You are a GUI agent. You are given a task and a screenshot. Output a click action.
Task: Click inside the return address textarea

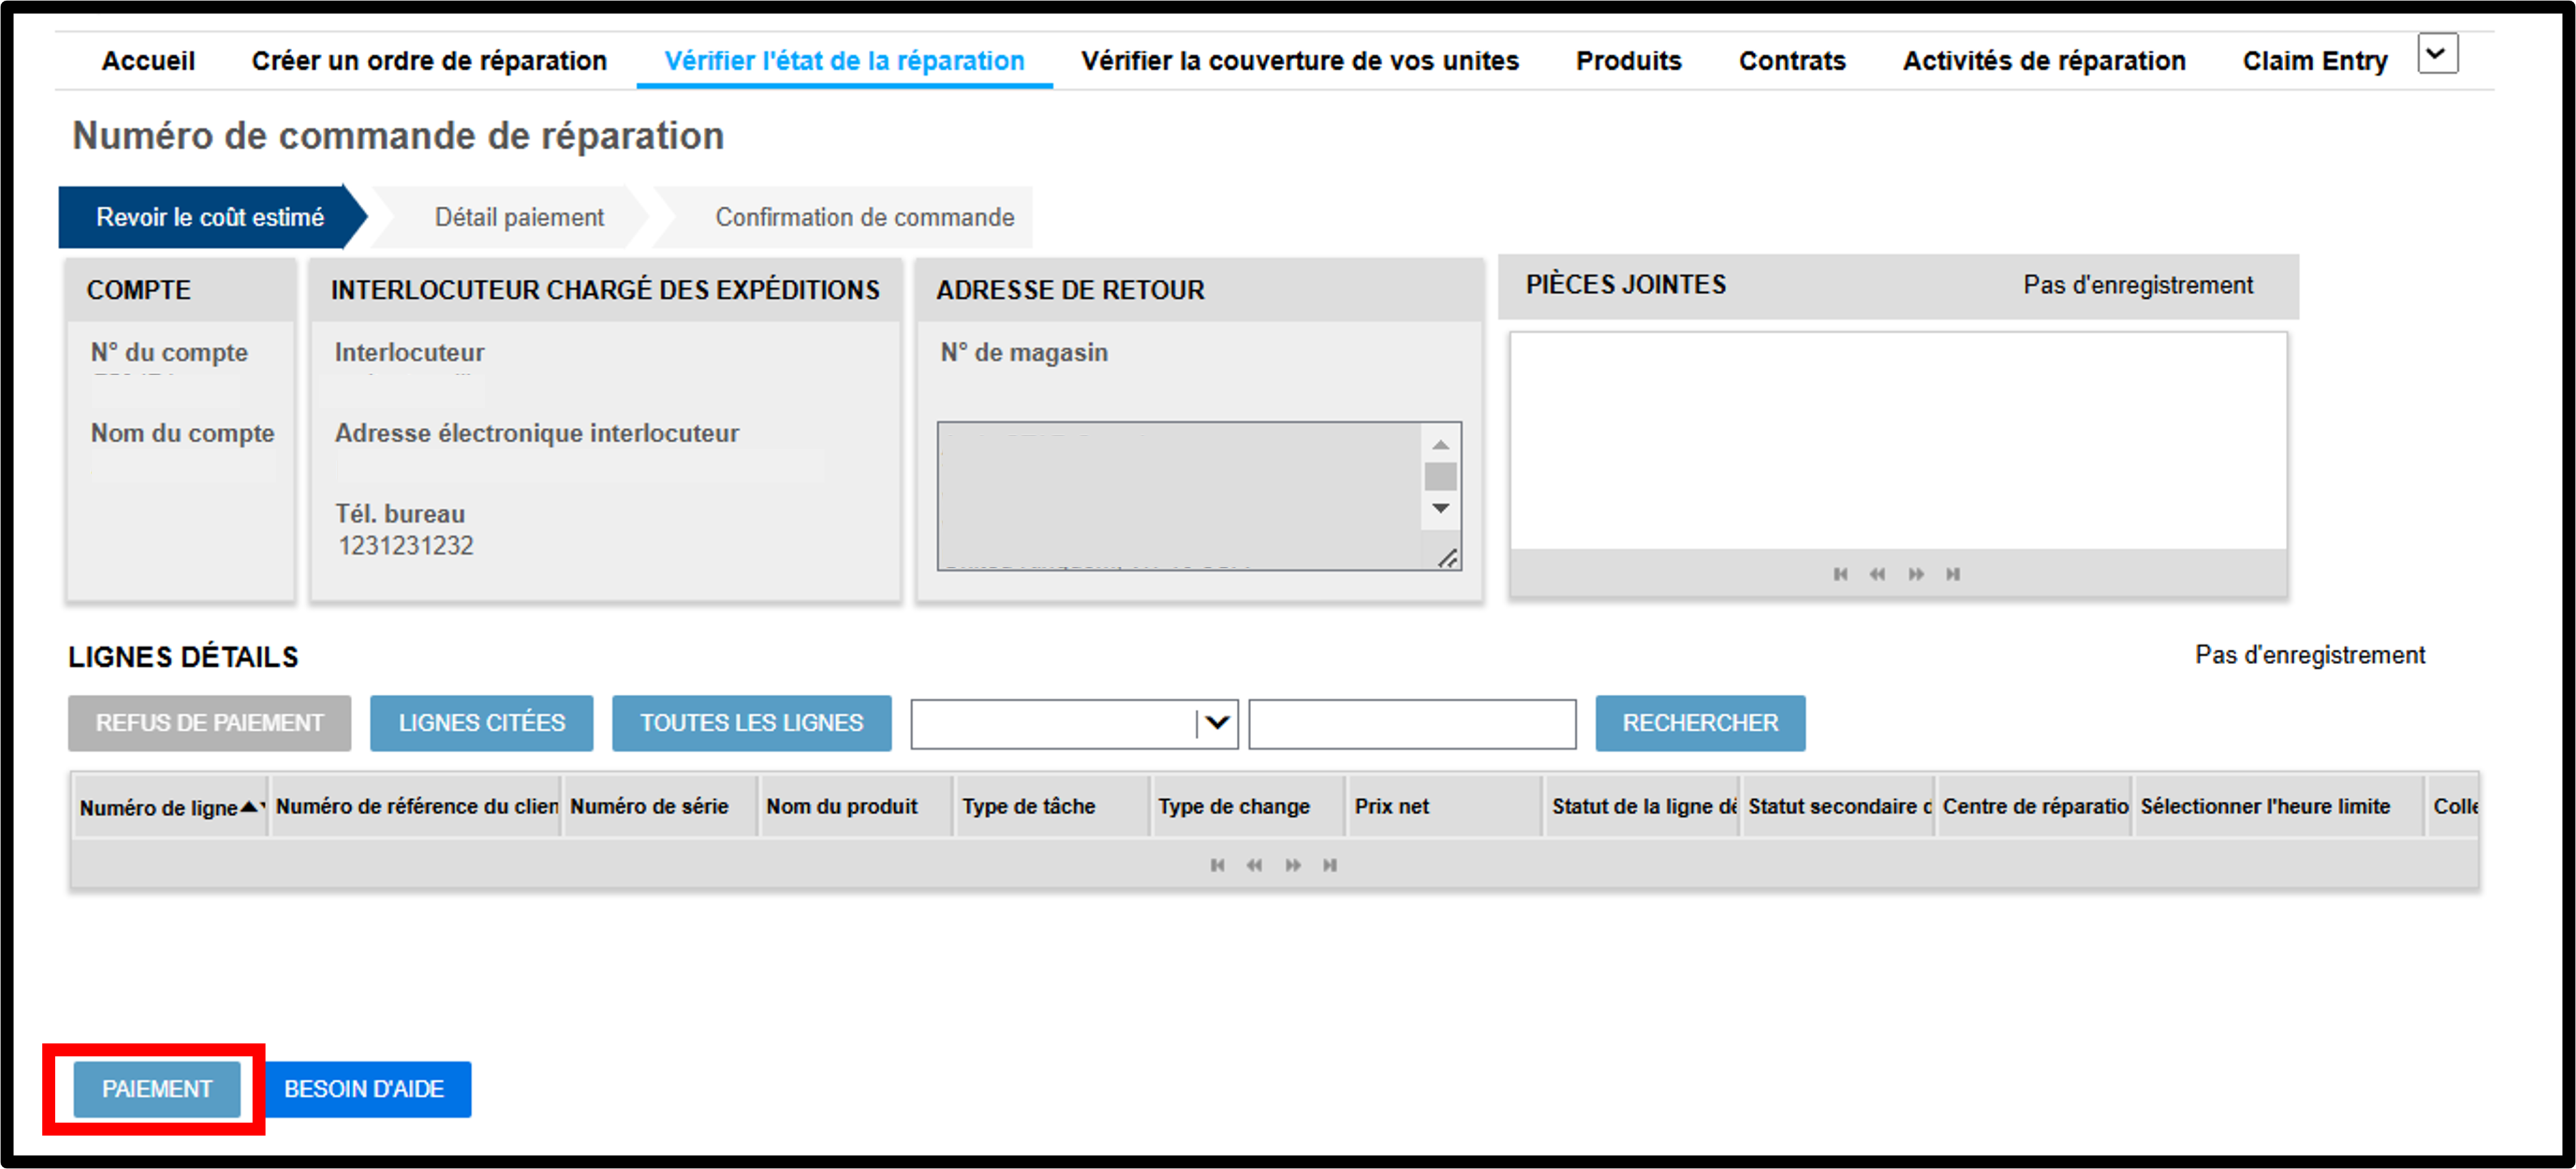[x=1180, y=496]
